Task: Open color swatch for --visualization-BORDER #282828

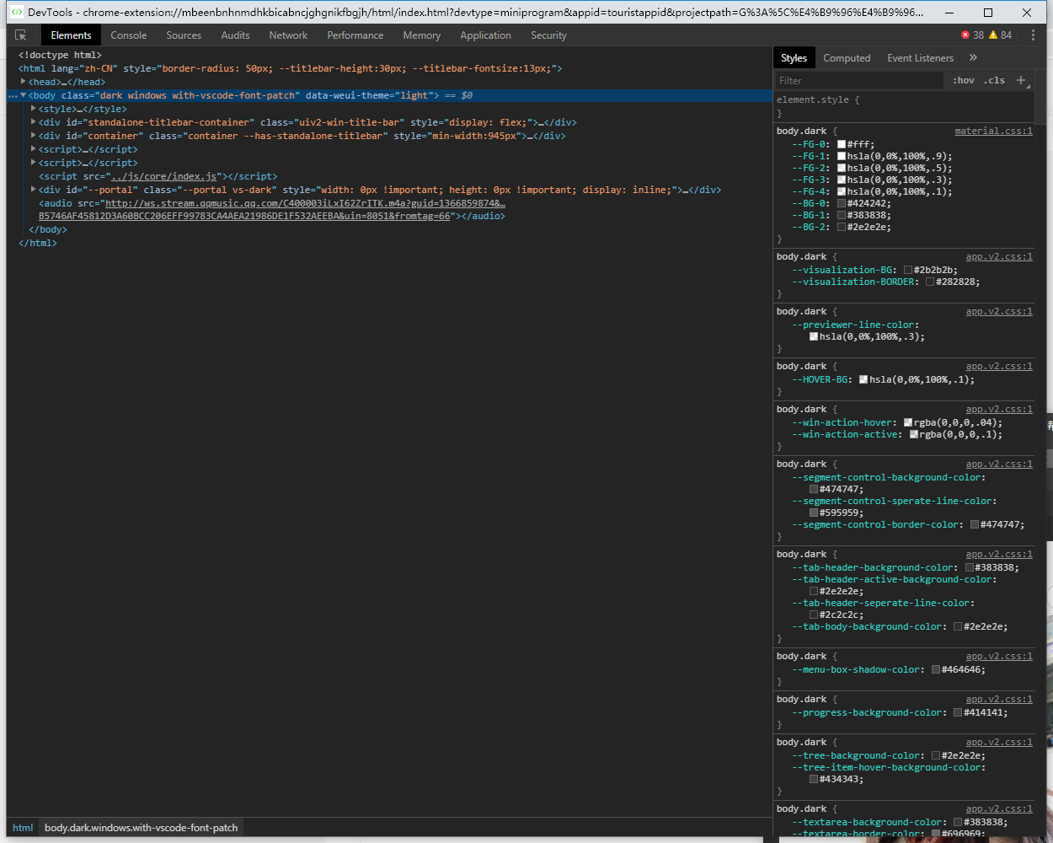Action: pyautogui.click(x=929, y=282)
